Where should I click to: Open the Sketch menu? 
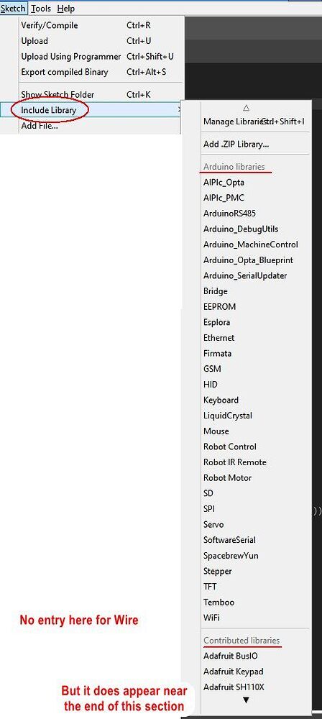pyautogui.click(x=14, y=8)
